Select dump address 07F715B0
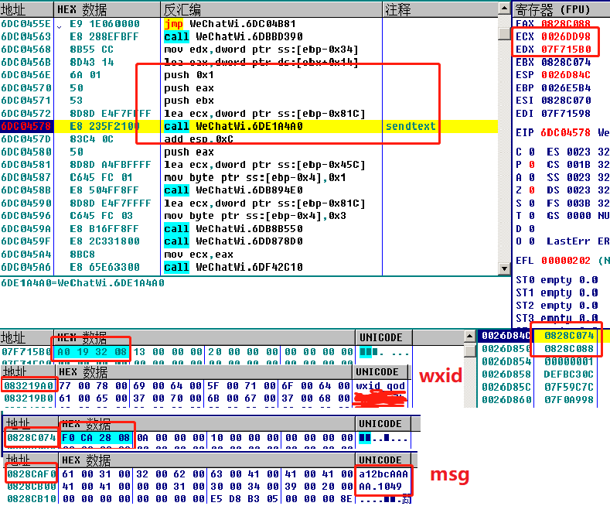This screenshot has width=610, height=506. point(26,352)
